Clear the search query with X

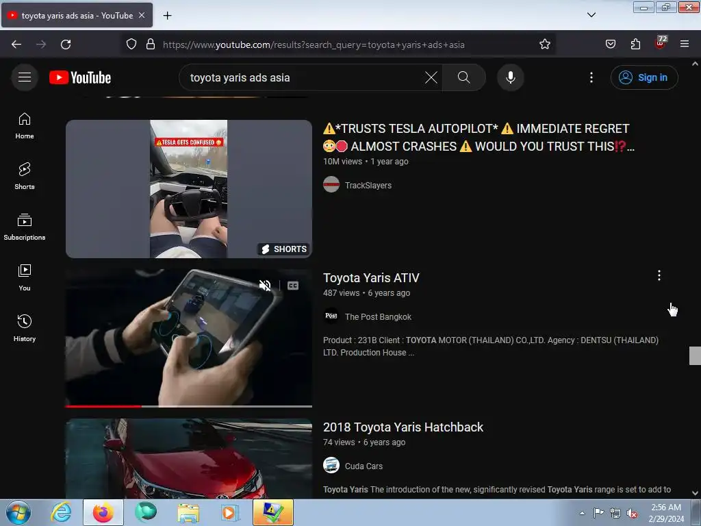pyautogui.click(x=431, y=77)
